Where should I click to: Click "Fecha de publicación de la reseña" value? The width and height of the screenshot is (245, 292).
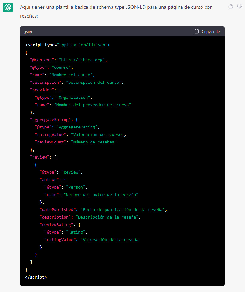(123, 210)
